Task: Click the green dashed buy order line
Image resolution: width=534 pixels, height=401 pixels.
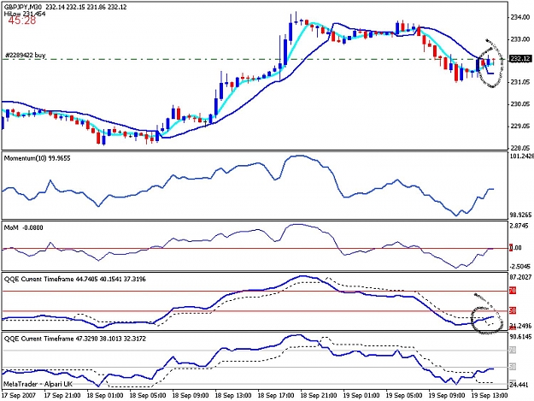Action: click(x=255, y=59)
